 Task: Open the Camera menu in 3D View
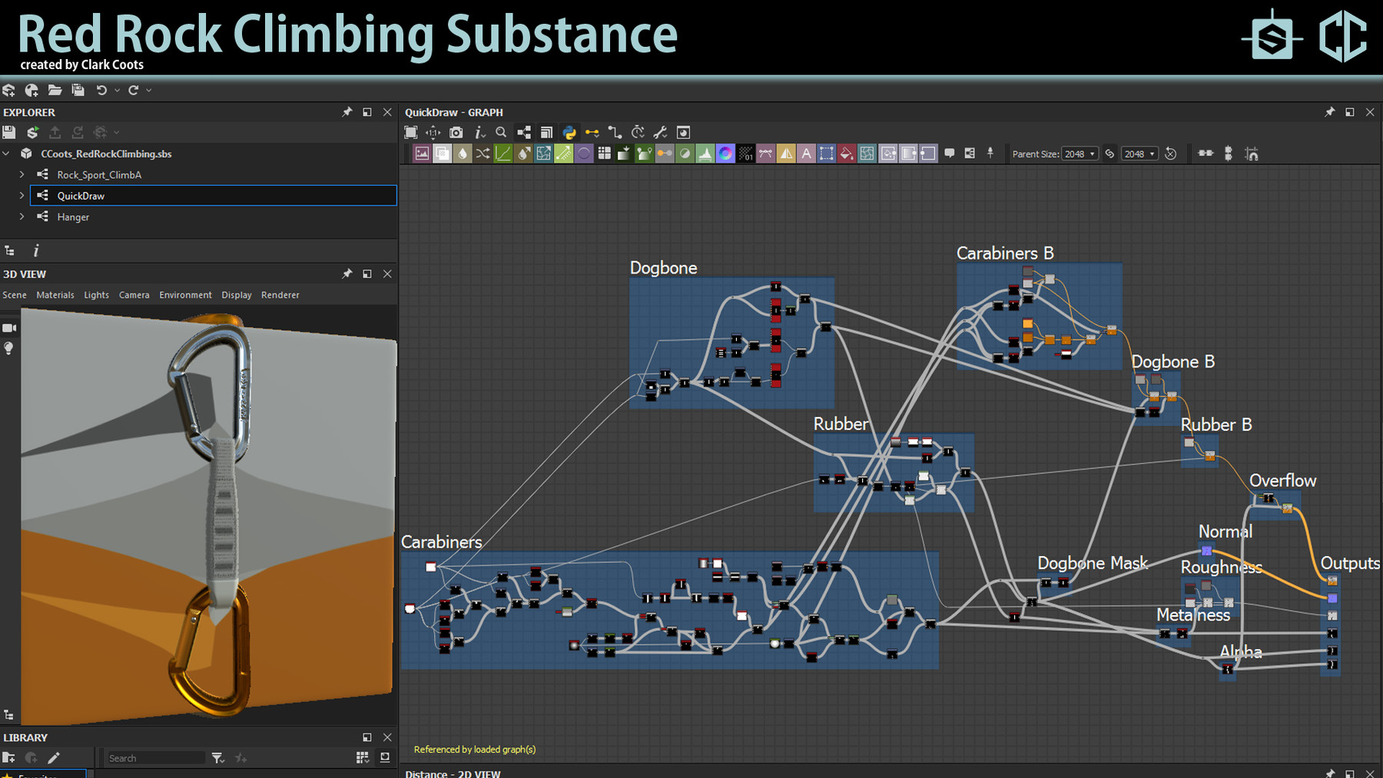134,295
